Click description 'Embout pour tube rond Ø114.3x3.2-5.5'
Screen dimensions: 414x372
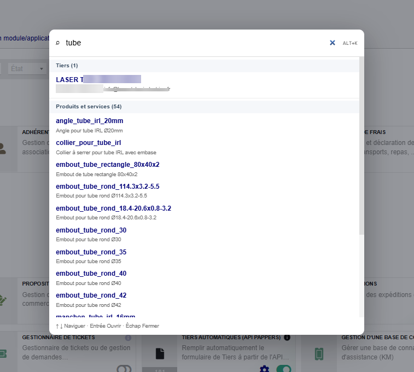pos(101,196)
